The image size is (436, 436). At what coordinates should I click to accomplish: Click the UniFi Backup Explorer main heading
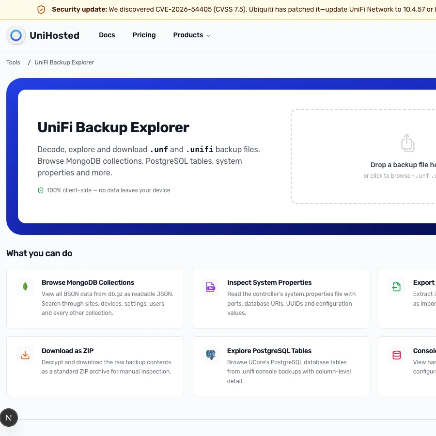[113, 127]
